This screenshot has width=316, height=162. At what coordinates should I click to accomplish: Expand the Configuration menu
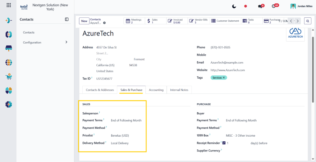pos(45,42)
